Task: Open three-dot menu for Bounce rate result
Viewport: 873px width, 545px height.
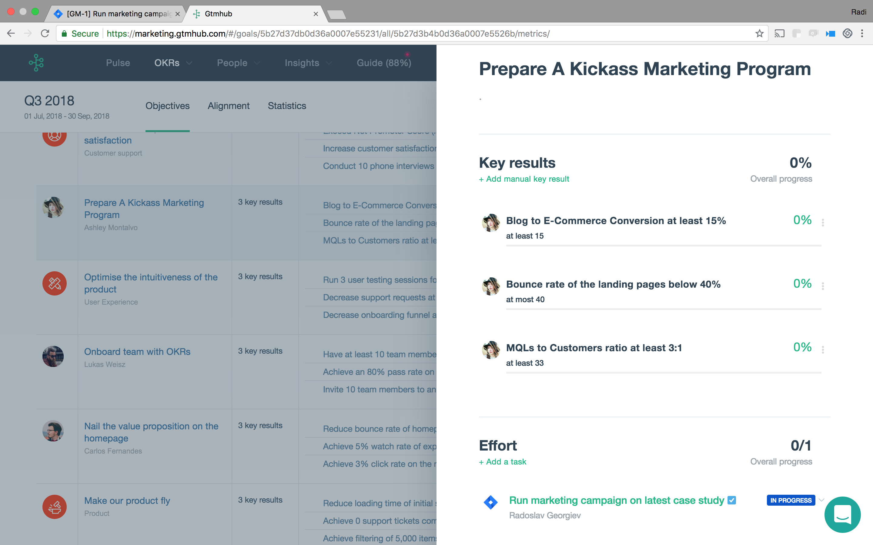Action: click(823, 286)
